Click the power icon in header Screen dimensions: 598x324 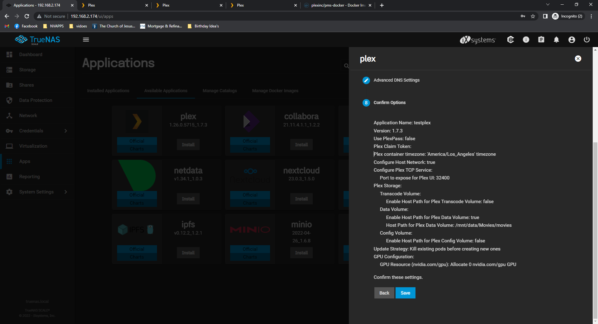point(587,40)
